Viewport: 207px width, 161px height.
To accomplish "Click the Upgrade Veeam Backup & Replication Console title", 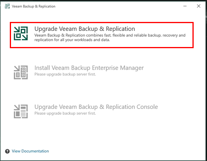I will [96, 107].
